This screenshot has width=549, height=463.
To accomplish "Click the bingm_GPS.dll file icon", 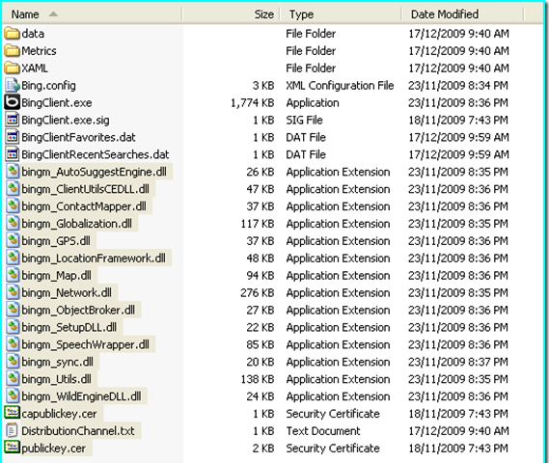I will 13,241.
